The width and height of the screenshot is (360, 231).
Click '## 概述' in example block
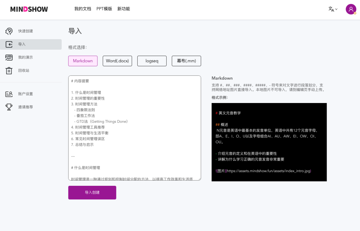[x=222, y=125]
